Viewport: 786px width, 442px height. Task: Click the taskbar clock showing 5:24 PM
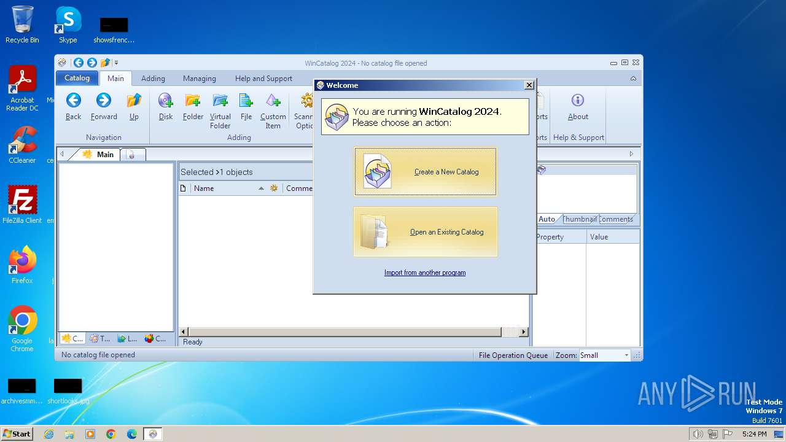pyautogui.click(x=754, y=434)
